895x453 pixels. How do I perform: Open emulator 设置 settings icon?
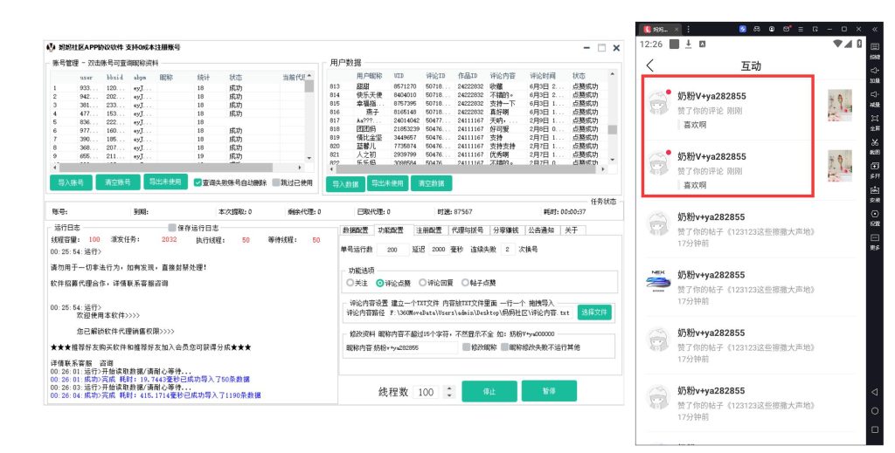coord(874,216)
